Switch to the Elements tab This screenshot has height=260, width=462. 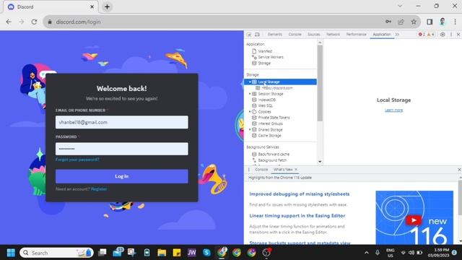[x=274, y=35]
